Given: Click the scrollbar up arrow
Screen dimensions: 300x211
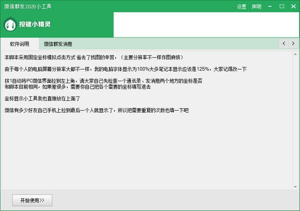Looking at the screenshot, I should pos(295,54).
